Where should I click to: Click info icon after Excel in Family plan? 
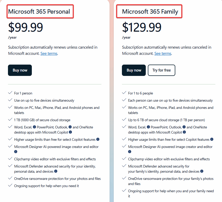148,127
